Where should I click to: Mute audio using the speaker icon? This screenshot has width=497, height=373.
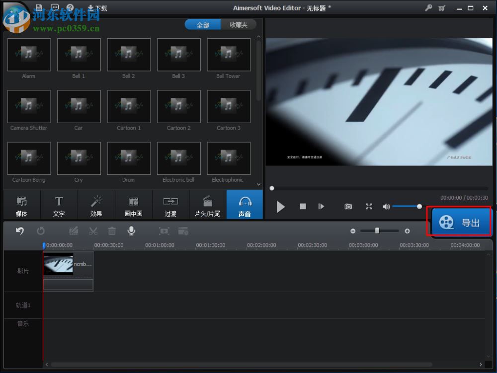(386, 207)
